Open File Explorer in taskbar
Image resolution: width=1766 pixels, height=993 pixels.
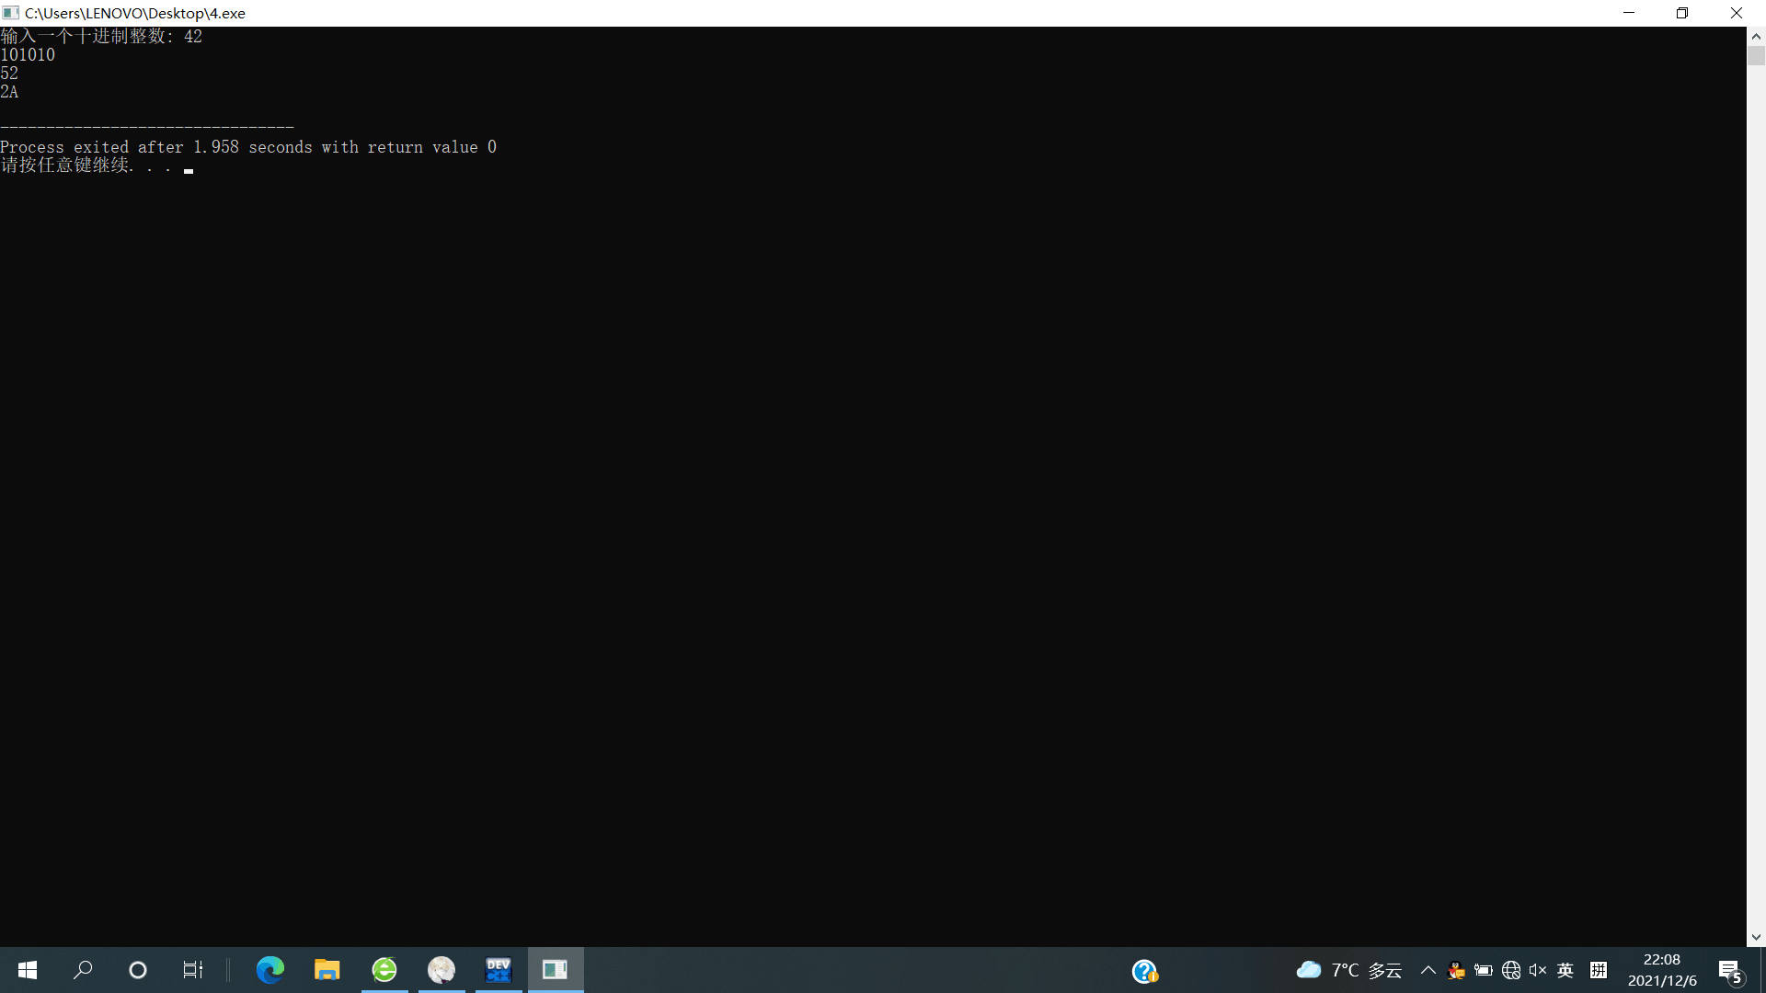(x=327, y=970)
